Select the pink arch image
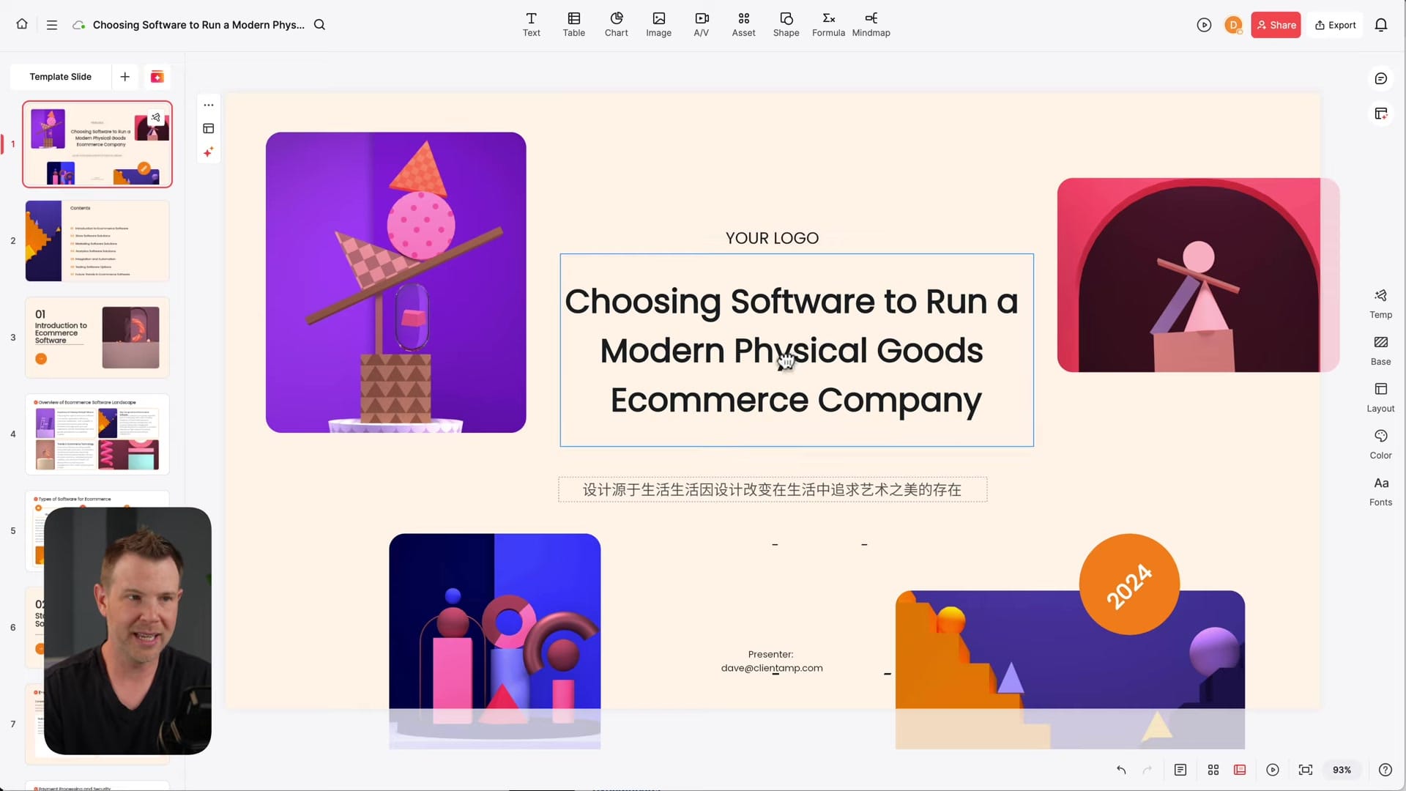 (1198, 275)
